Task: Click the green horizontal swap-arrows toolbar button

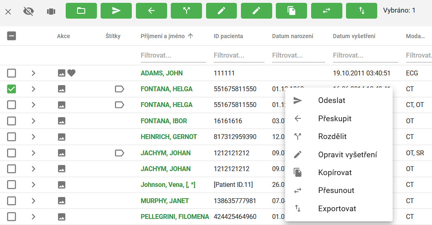Action: 327,11
